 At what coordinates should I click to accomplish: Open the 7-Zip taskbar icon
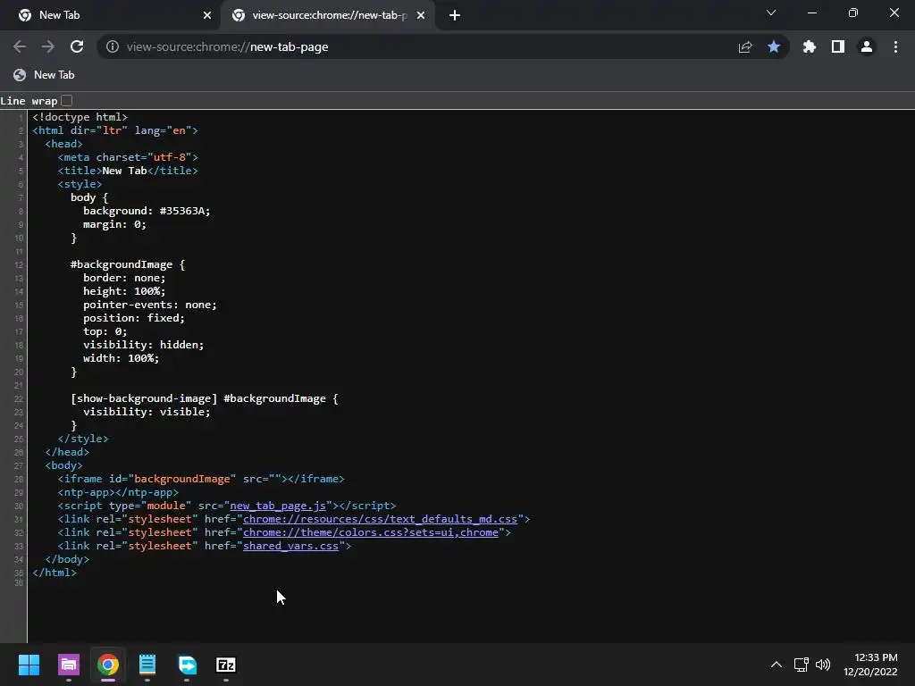point(226,665)
